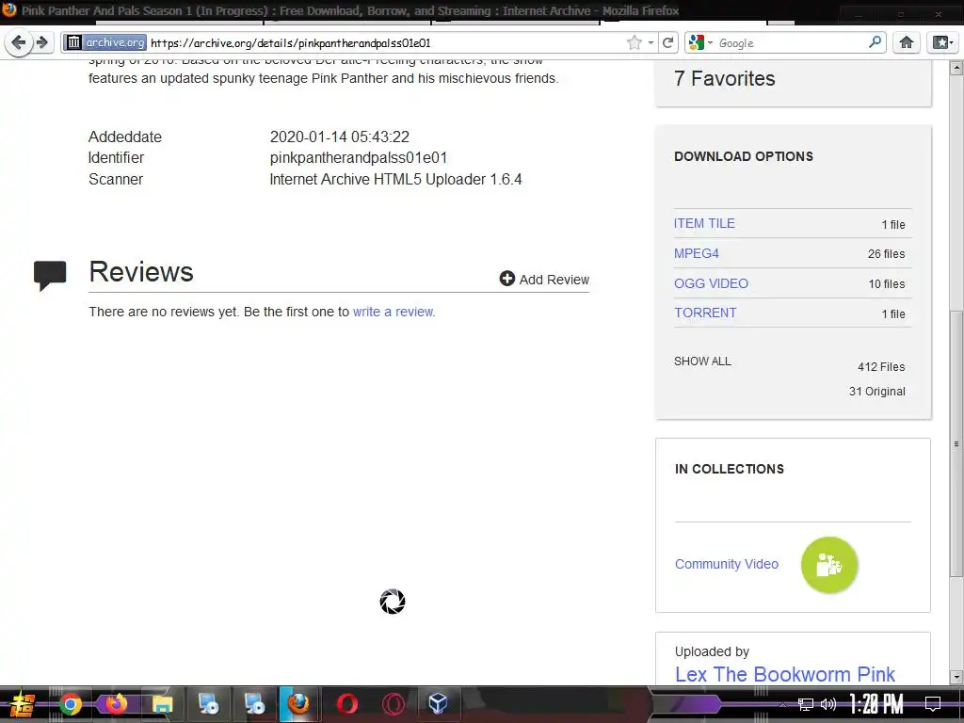
Task: Open VirtualBox from the taskbar
Action: 438,704
